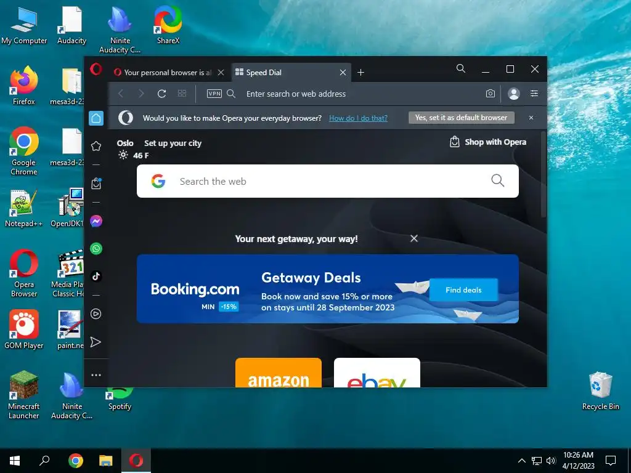The width and height of the screenshot is (631, 473).
Task: Go forward with the forward arrow
Action: coord(141,94)
